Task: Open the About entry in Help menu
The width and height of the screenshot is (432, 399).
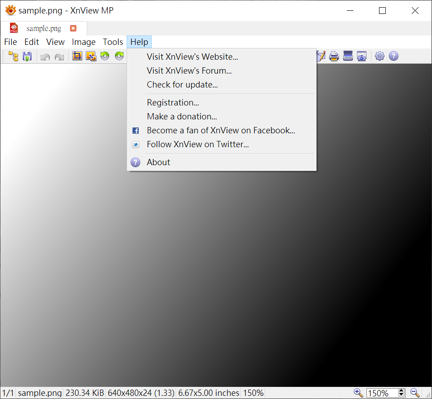Action: 221,162
